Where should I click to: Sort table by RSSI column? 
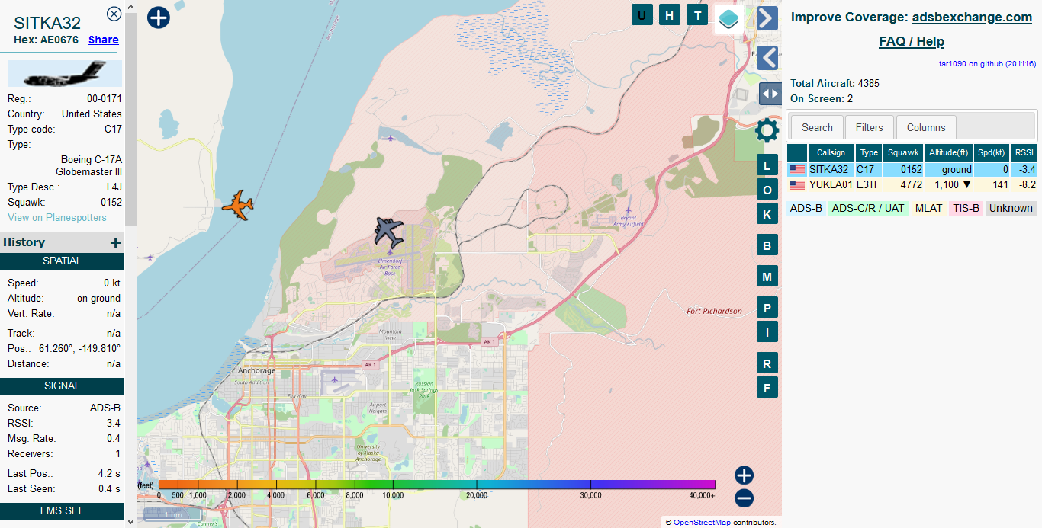[x=1024, y=152]
